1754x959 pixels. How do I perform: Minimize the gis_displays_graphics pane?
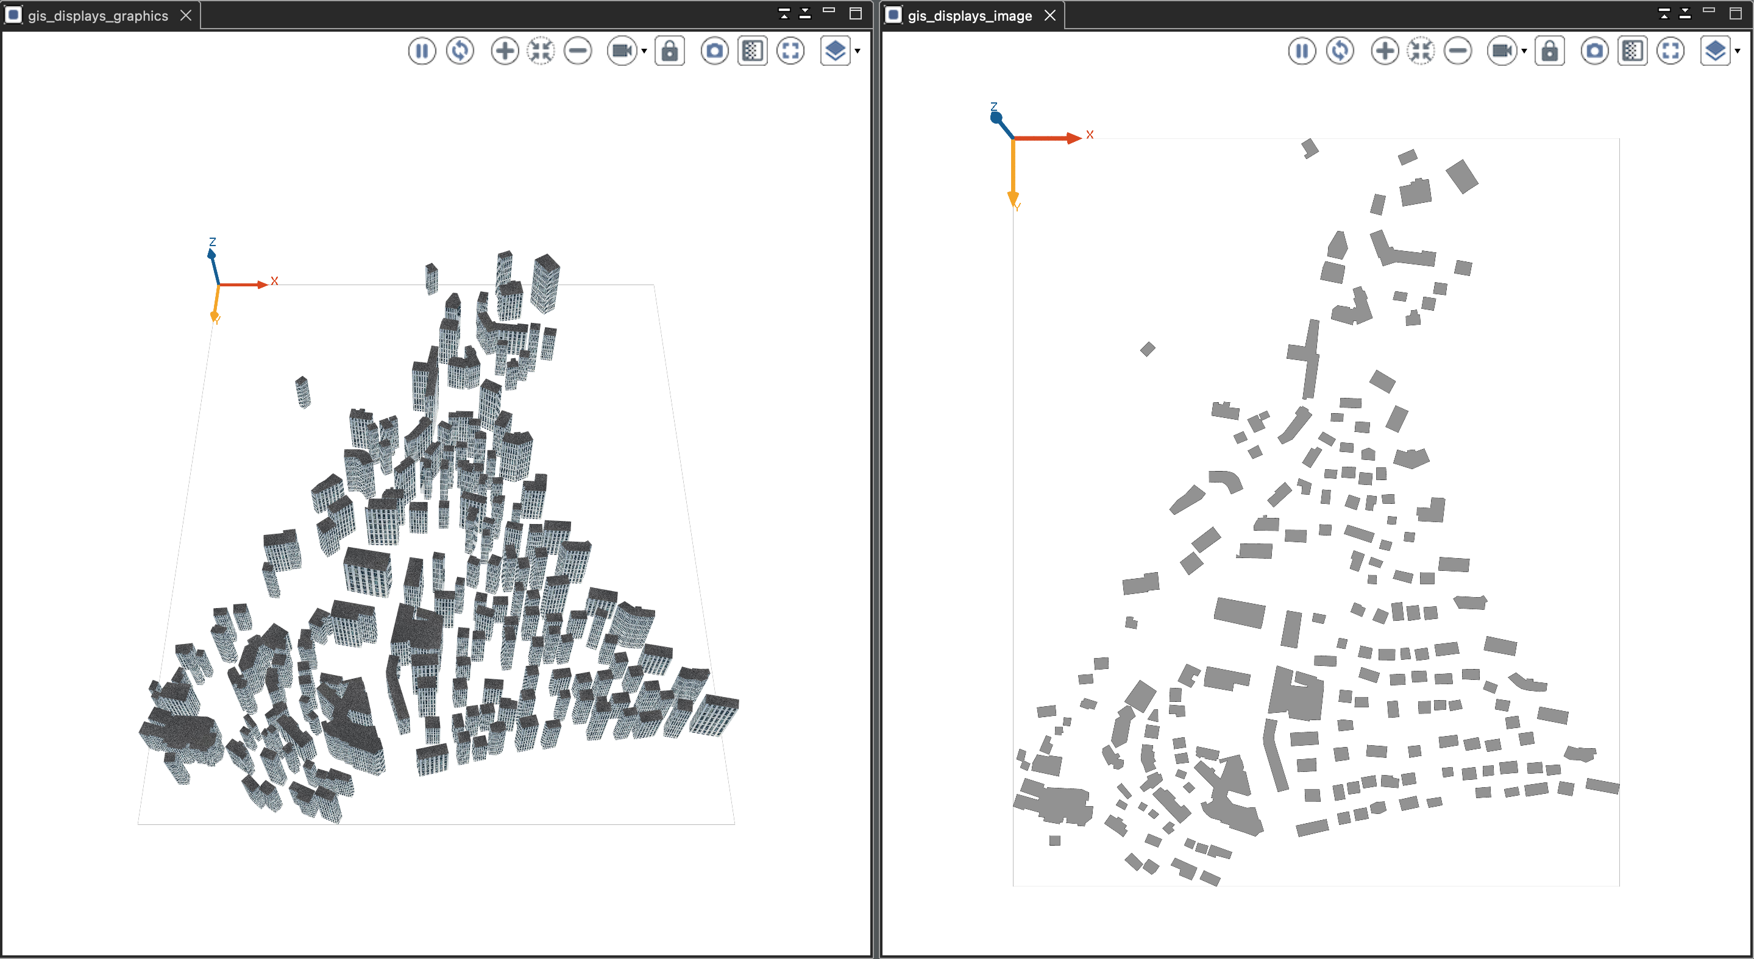point(829,11)
